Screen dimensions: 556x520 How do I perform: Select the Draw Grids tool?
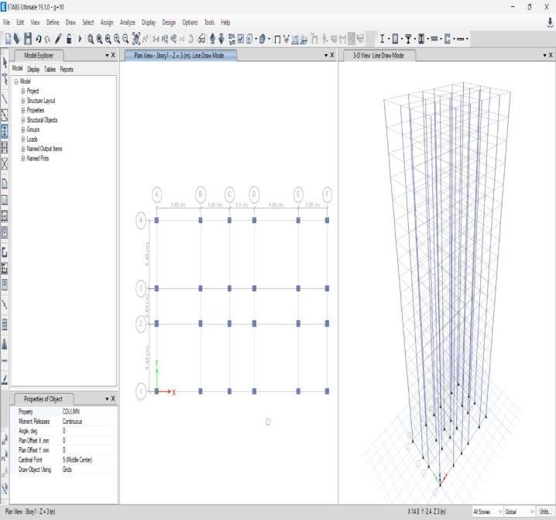coord(5,325)
